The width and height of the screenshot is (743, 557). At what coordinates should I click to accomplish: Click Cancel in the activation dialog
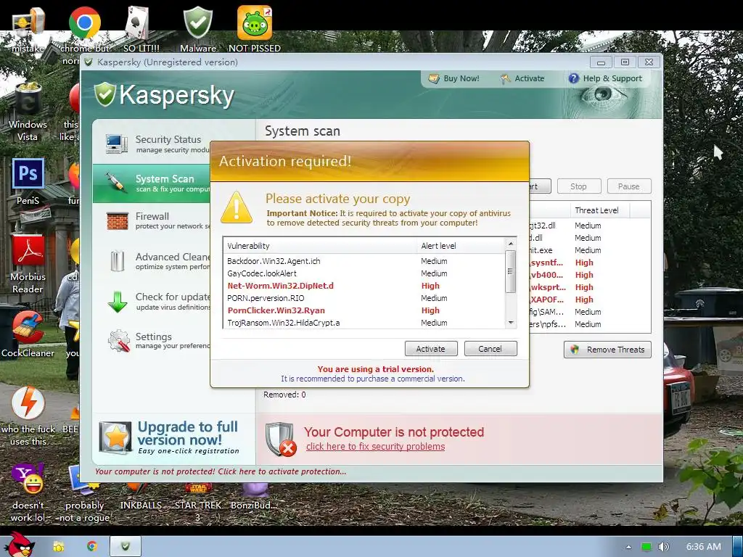tap(490, 349)
